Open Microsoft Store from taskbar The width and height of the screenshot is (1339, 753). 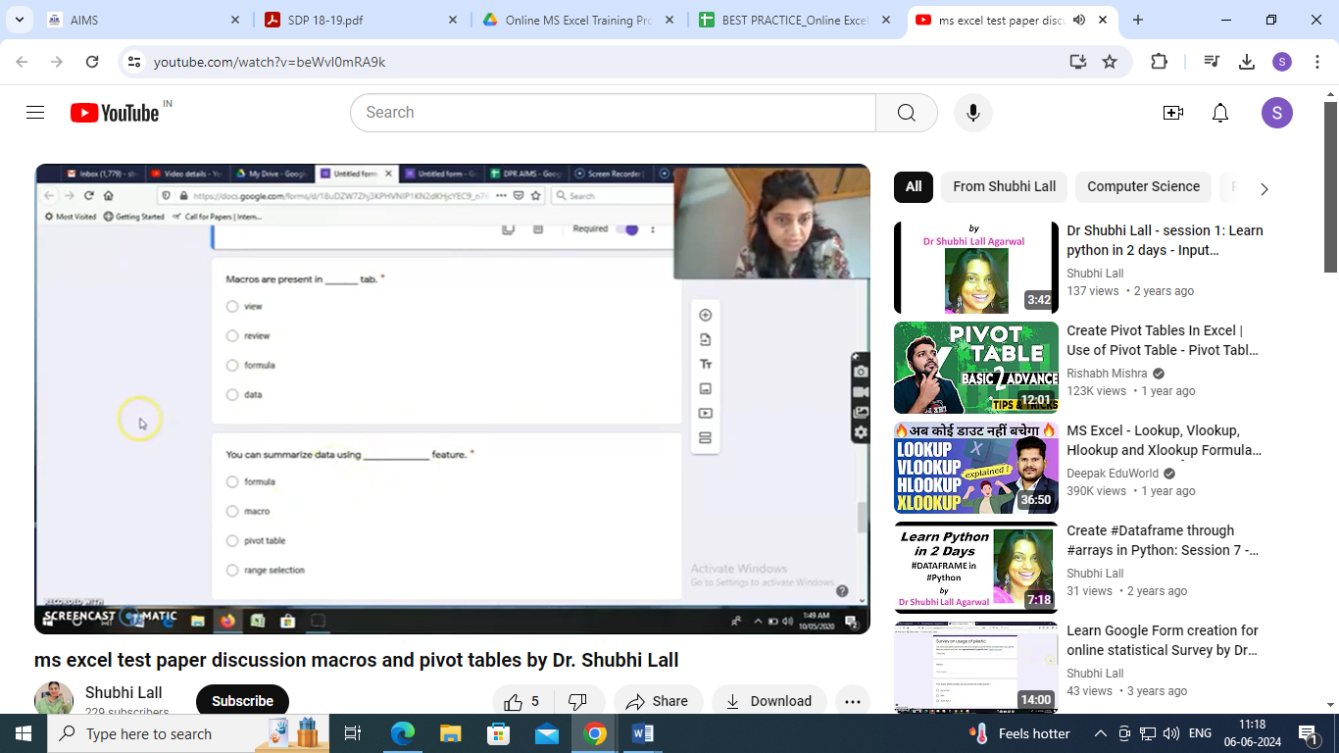pos(498,733)
